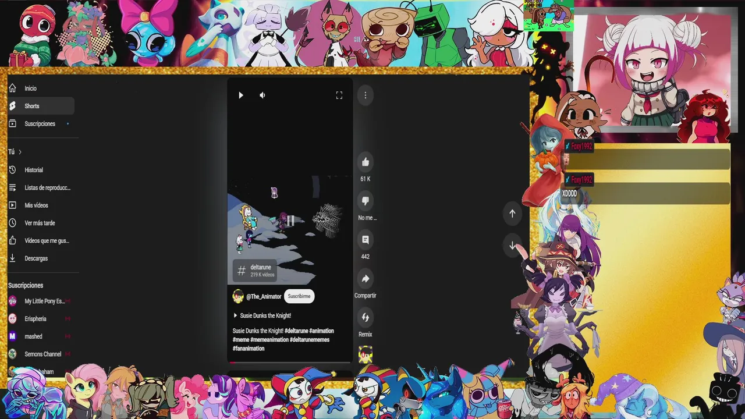745x419 pixels.
Task: Share the Short via Compartir
Action: pos(366,279)
